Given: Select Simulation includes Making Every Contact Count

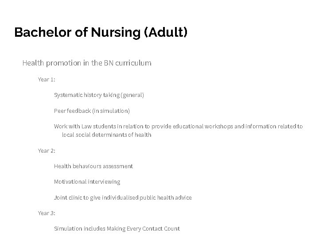Looking at the screenshot, I should pyautogui.click(x=117, y=229).
